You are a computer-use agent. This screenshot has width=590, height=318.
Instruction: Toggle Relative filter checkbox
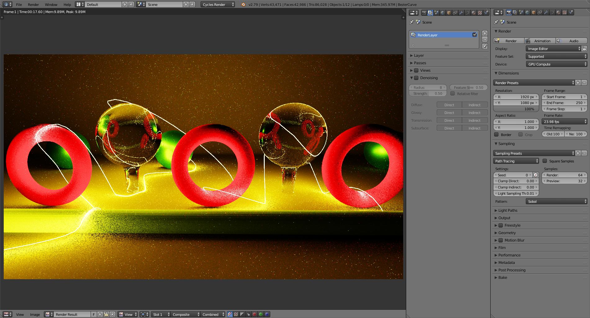point(453,93)
